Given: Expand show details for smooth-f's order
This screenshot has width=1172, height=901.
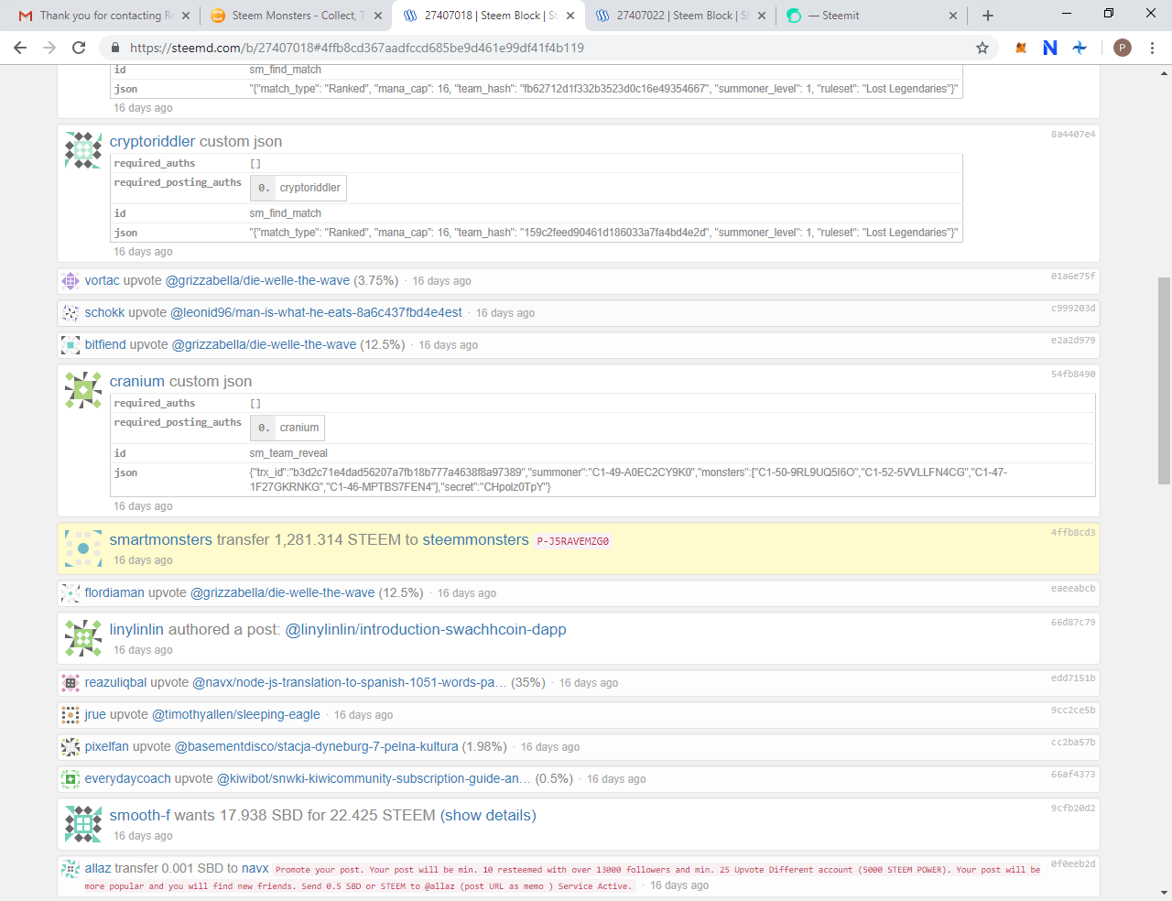Looking at the screenshot, I should [488, 815].
